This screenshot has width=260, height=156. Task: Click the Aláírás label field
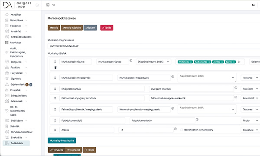click(x=87, y=130)
